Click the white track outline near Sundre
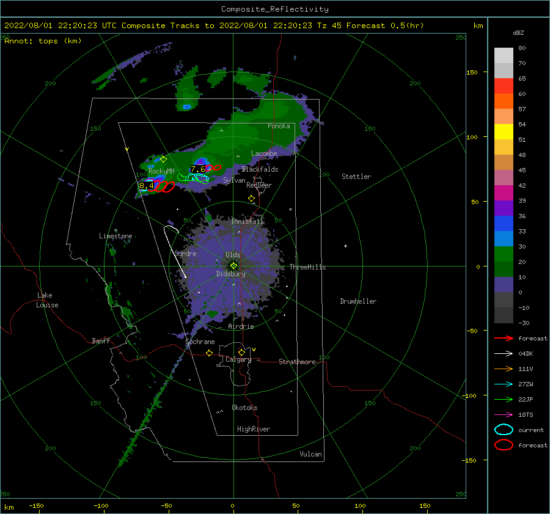 (174, 251)
